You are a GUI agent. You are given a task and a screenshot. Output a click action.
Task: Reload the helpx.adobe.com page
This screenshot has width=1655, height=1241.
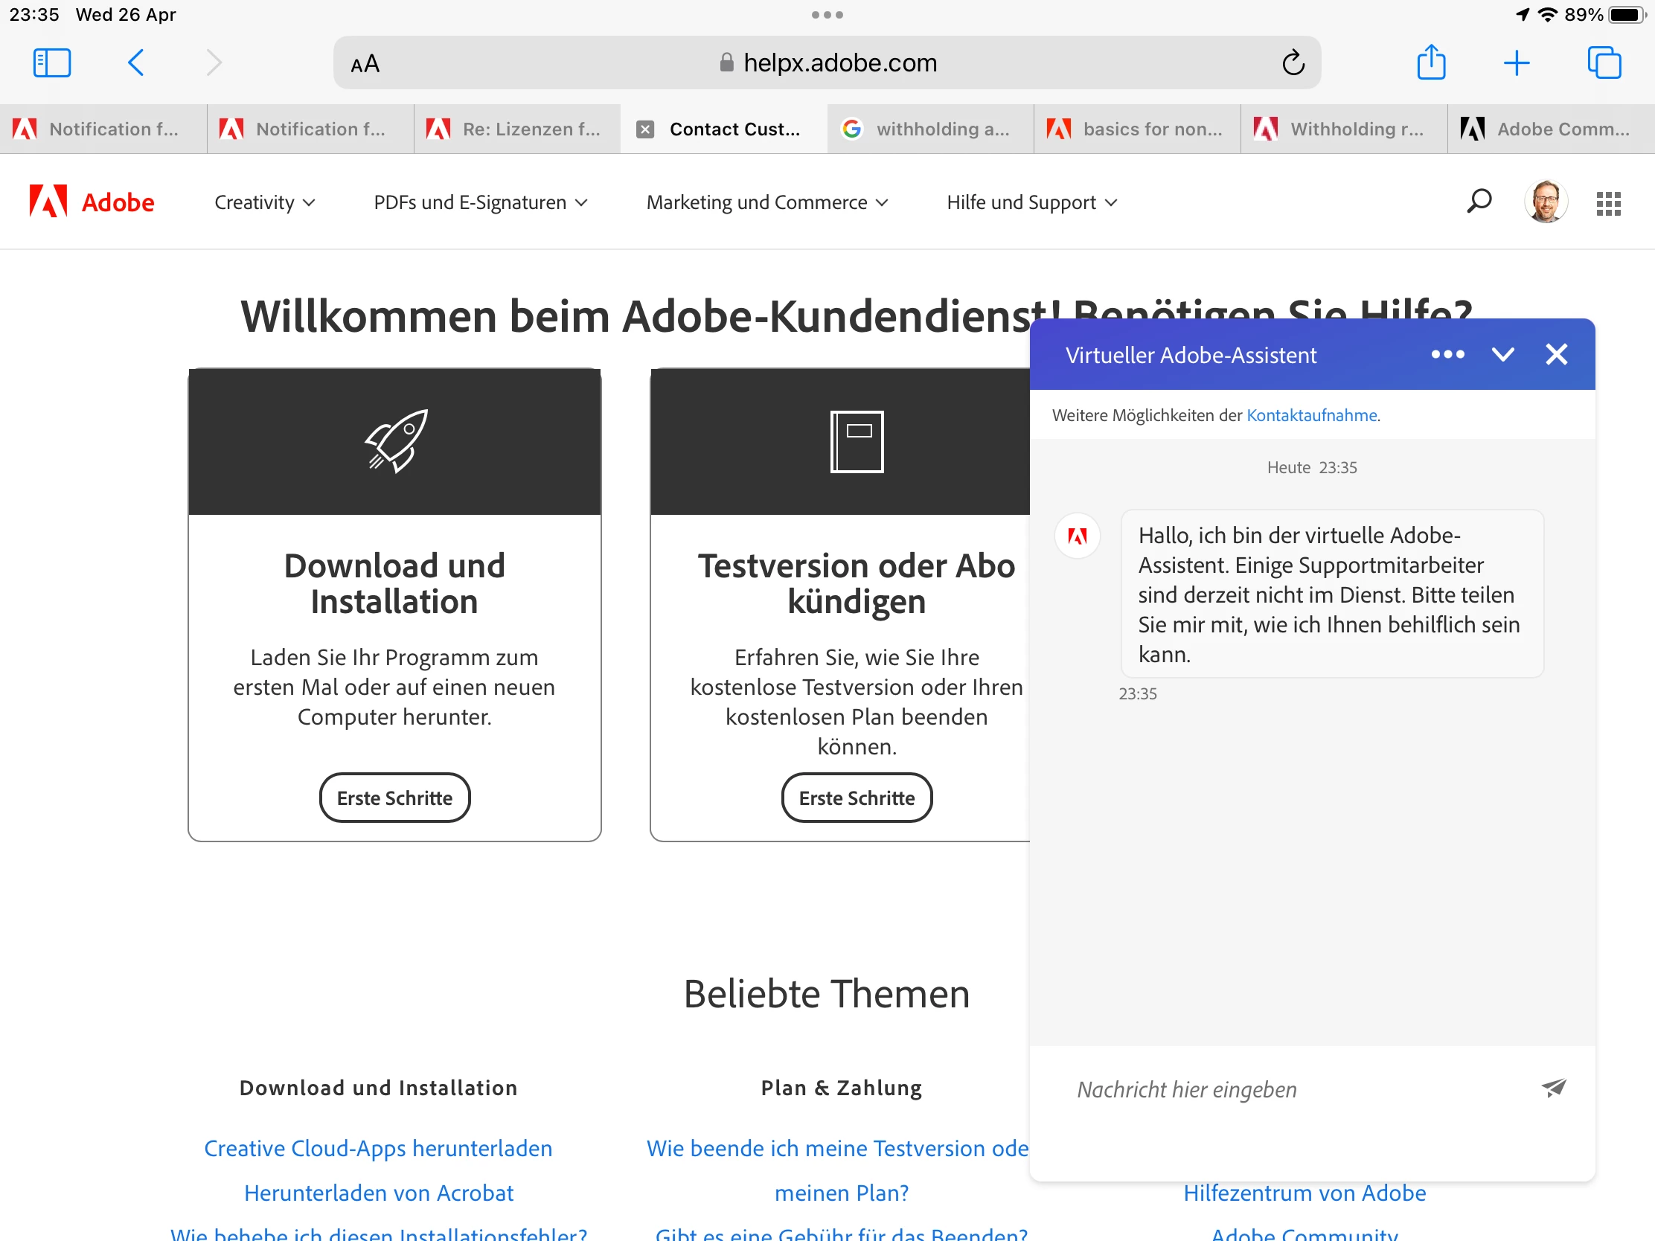coord(1293,62)
